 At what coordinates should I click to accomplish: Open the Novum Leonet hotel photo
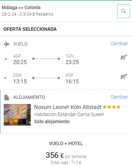pyautogui.click(x=17, y=115)
